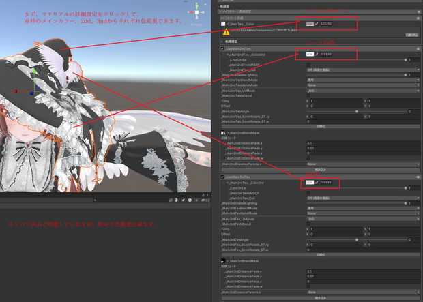
Task: Enable the _Main2ndTexIsMSDF checkbox
Action: pos(308,65)
